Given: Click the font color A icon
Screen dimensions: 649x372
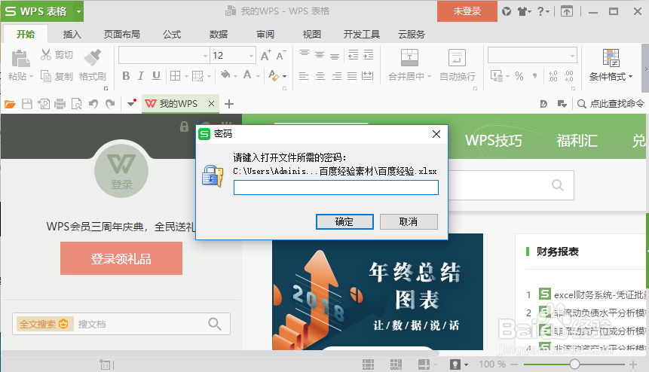Looking at the screenshot, I should [247, 75].
